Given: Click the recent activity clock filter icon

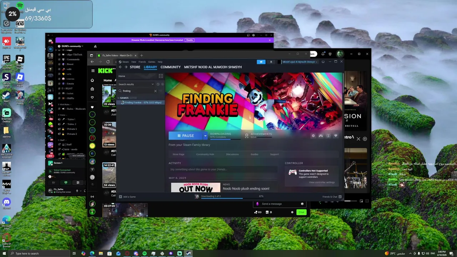Looking at the screenshot, I should (x=158, y=84).
